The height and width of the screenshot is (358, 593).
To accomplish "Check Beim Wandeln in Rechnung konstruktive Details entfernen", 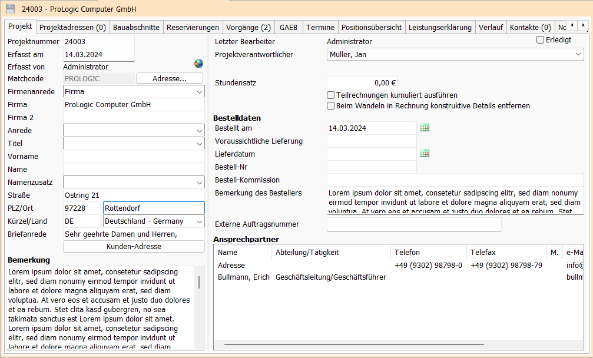I will coord(331,106).
